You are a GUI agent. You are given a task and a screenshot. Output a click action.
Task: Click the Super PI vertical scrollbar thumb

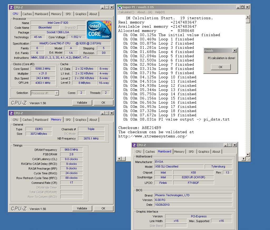(248, 21)
